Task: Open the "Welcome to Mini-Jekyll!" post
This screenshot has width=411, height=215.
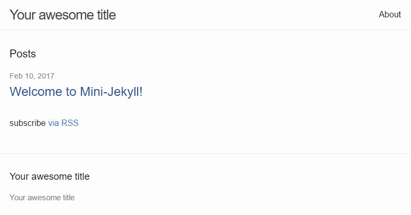Action: [x=76, y=92]
